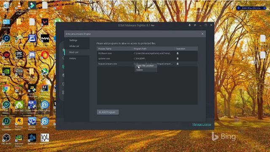Open the notification bell in Malware Fighter title bar

(189, 25)
